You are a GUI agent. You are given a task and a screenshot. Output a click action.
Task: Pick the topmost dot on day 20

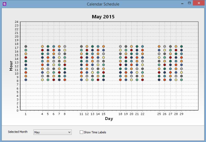pyautogui.click(x=131, y=46)
